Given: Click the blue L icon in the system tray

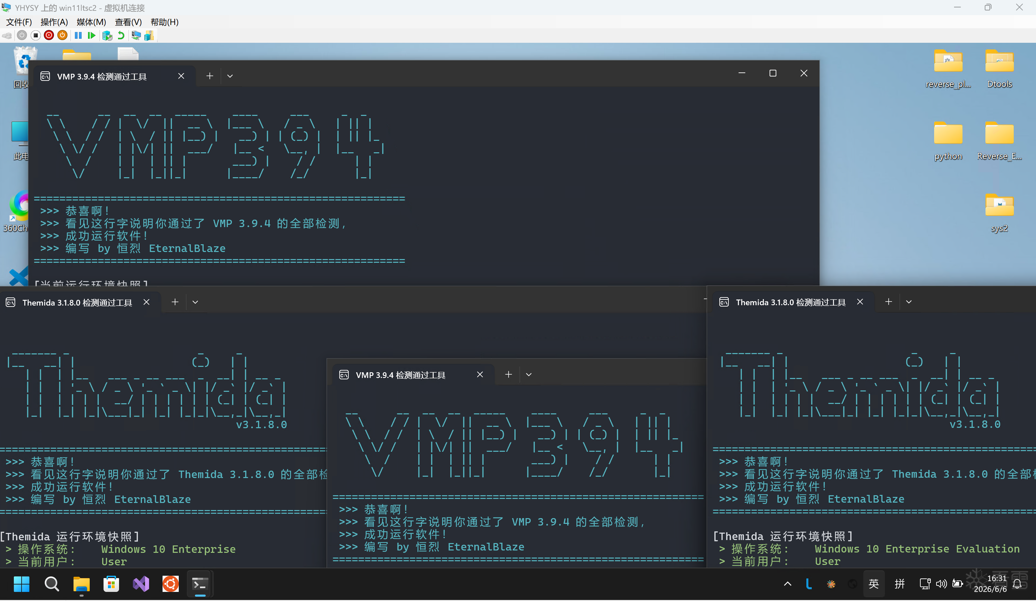Looking at the screenshot, I should (x=809, y=584).
